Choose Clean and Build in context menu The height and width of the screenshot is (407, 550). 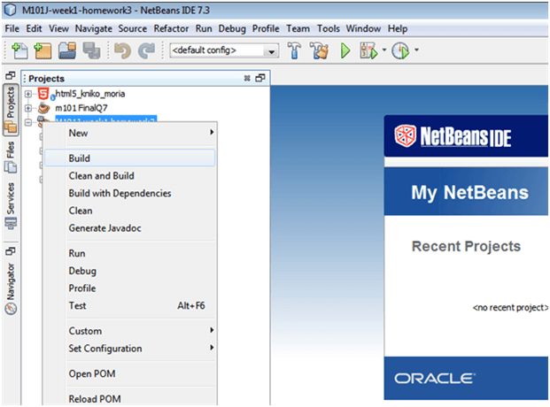130,176
